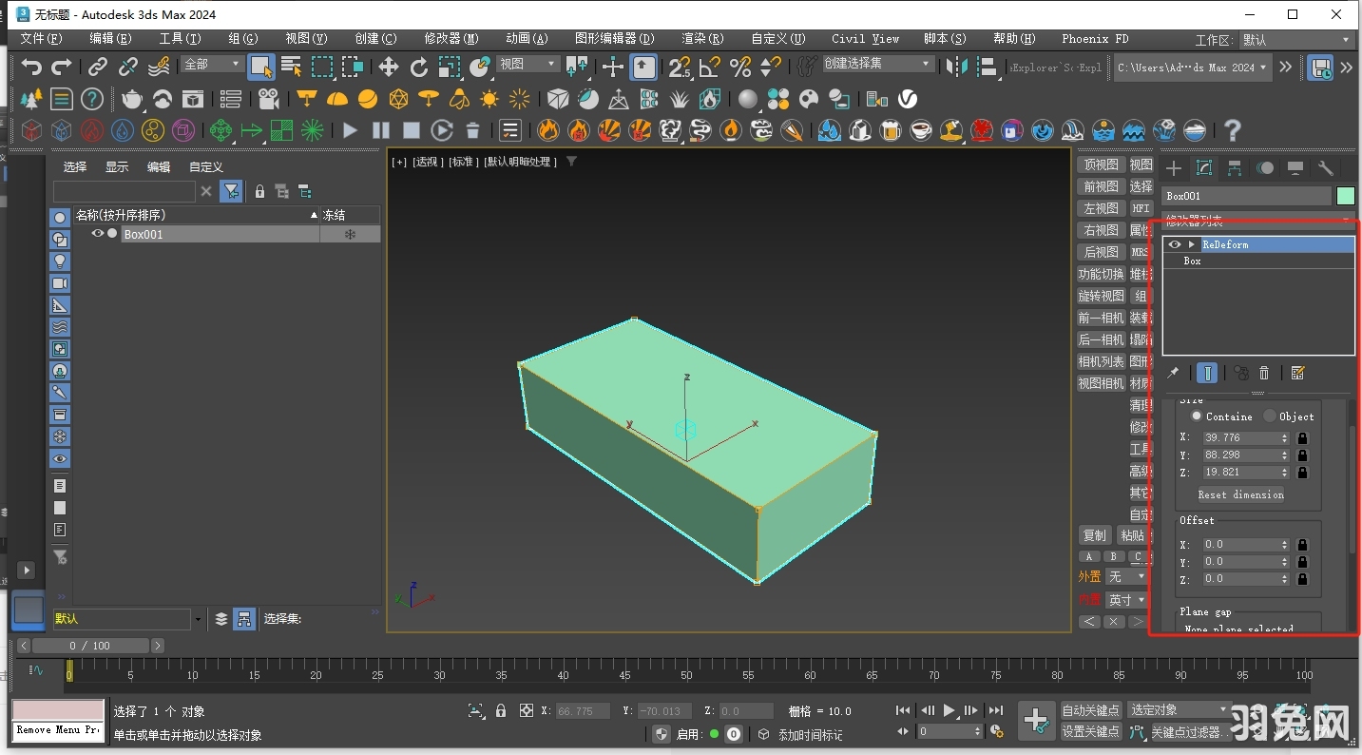Select the Containe radio button under Size
This screenshot has width=1362, height=755.
pyautogui.click(x=1199, y=416)
